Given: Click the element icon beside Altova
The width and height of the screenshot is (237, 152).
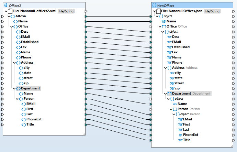Looking at the screenshot, I should click(12, 16).
